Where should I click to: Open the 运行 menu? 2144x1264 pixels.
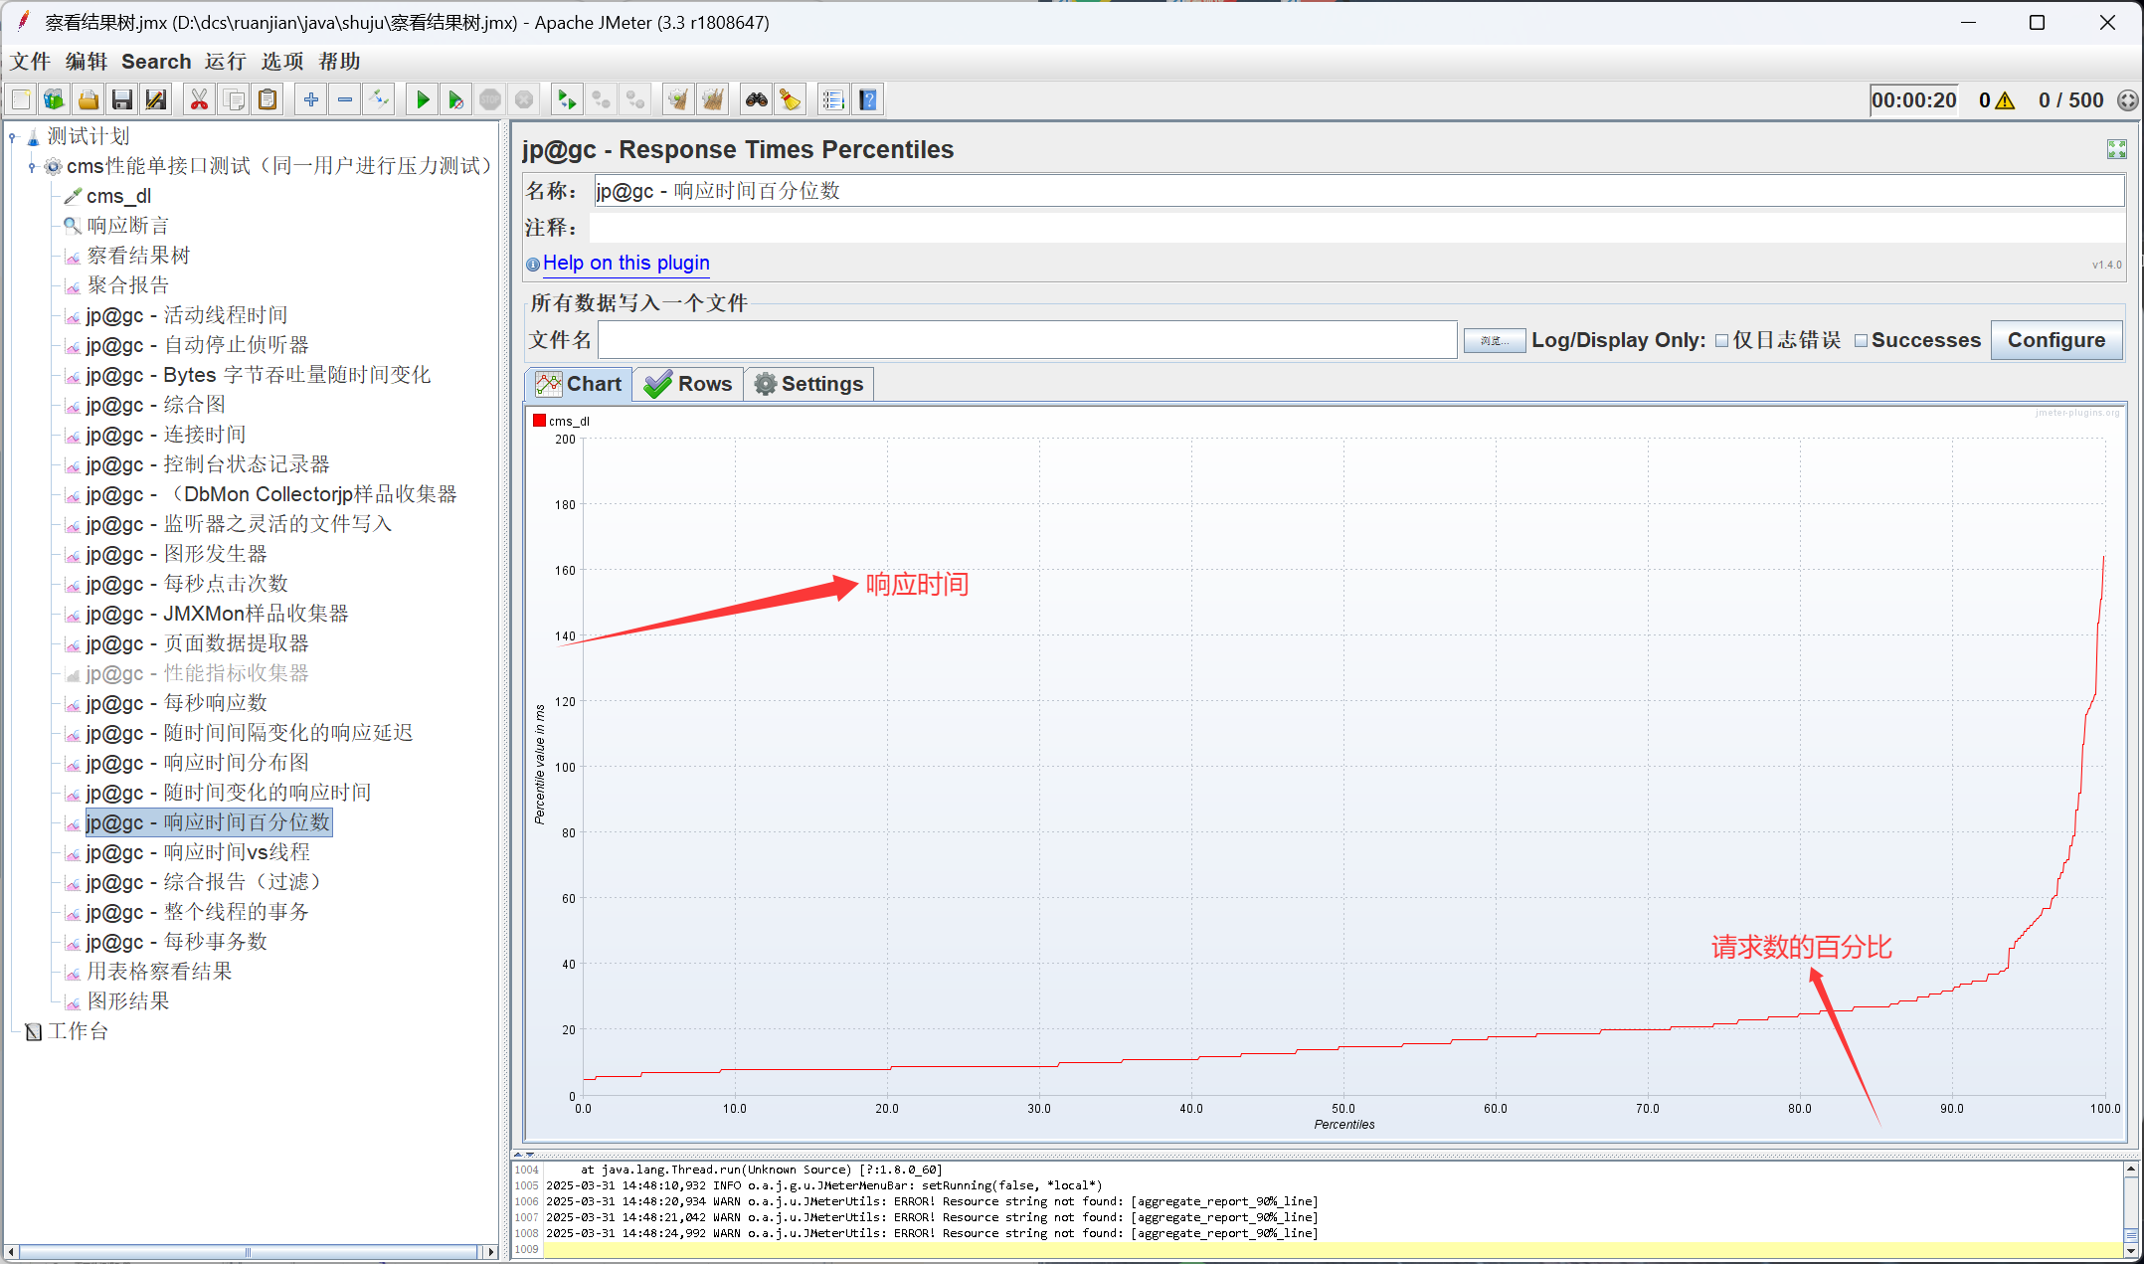225,62
